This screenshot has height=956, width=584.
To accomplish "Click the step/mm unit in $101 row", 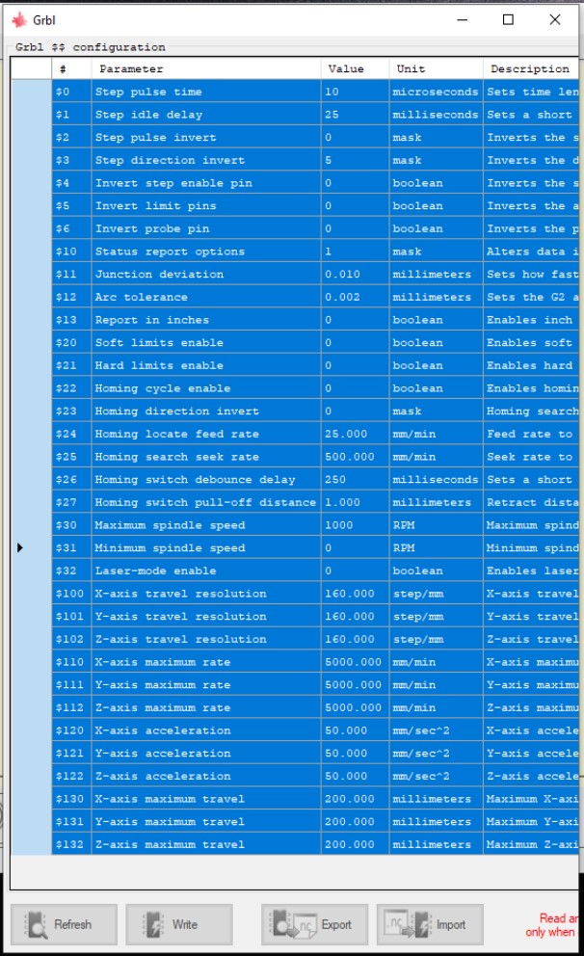I will 436,617.
